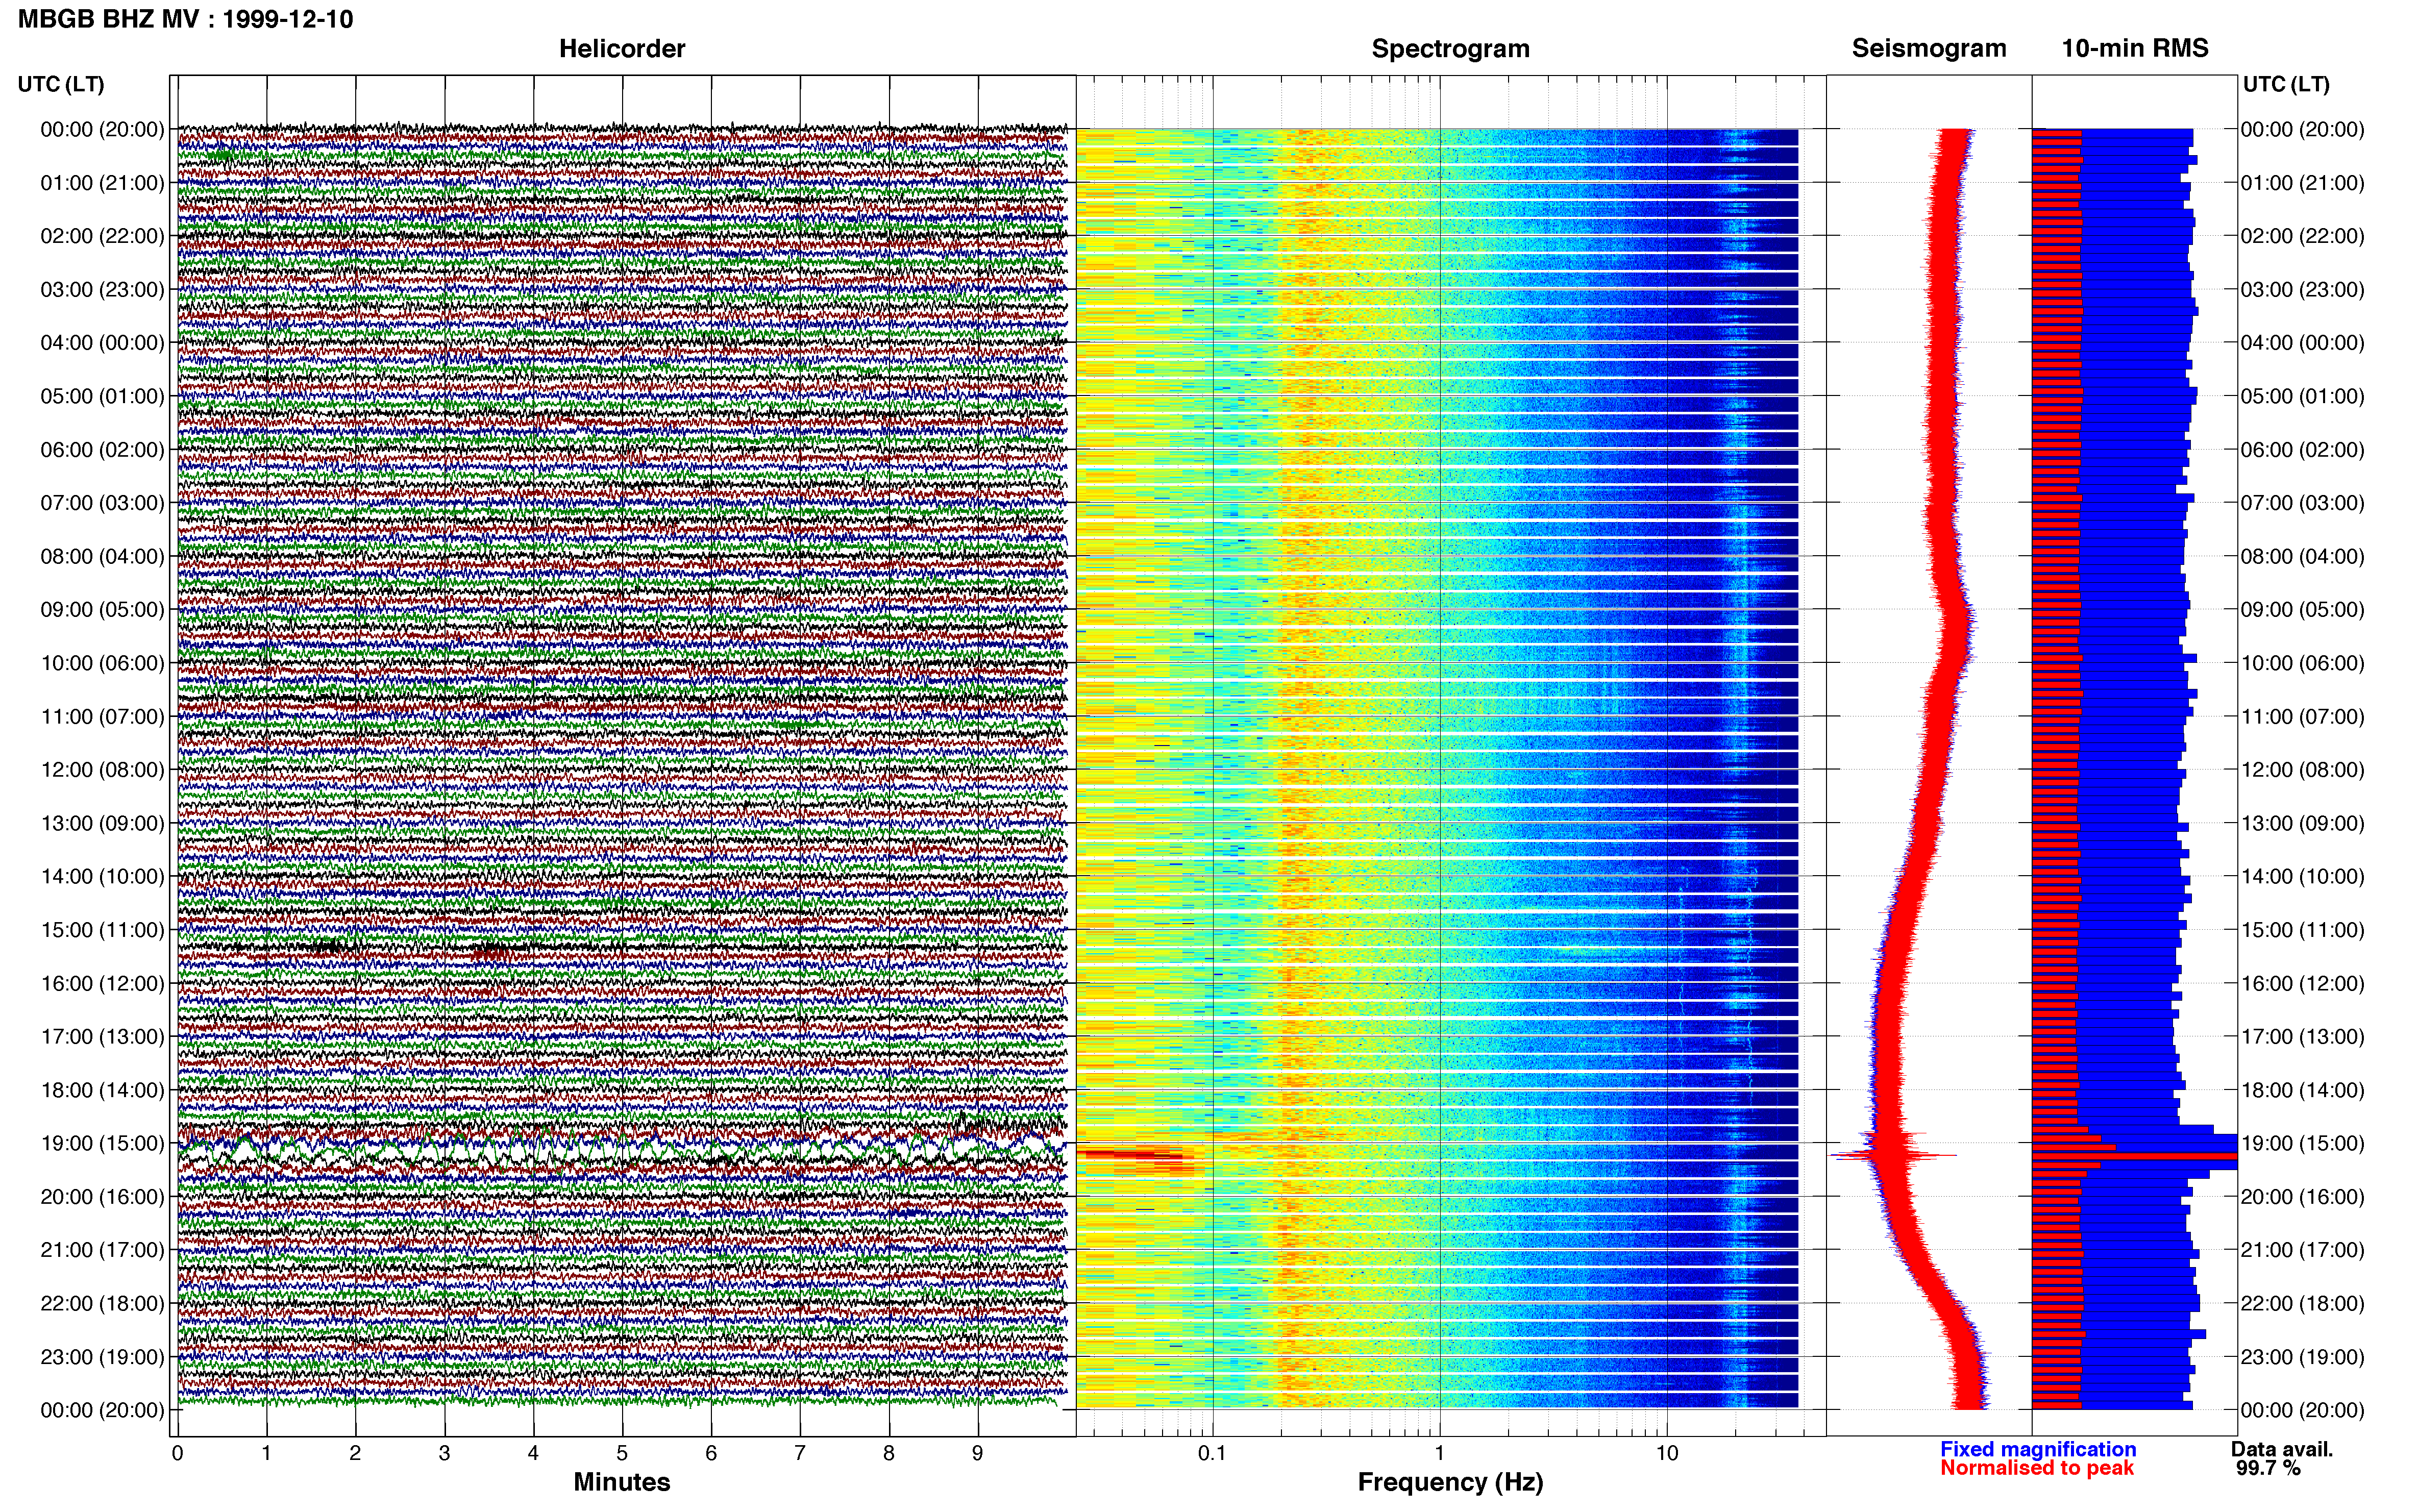Click the '0' tick on the Minutes axis

[177, 1453]
